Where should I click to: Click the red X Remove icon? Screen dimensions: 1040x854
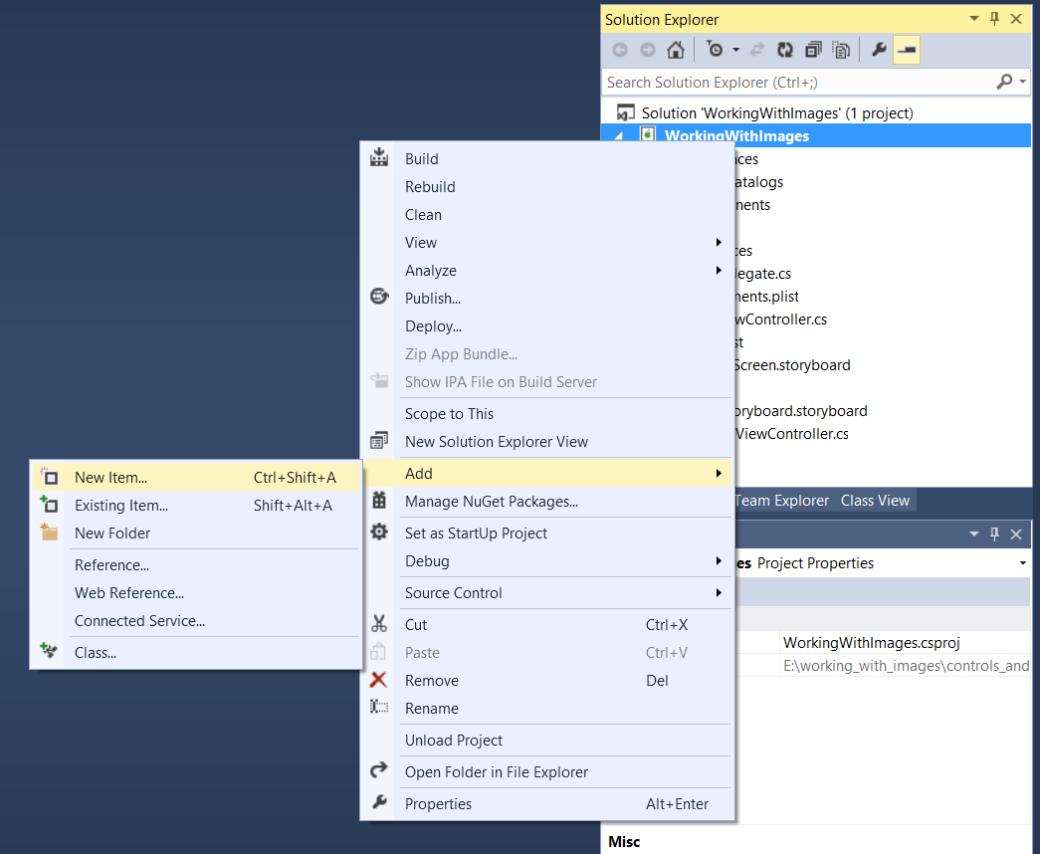coord(379,681)
